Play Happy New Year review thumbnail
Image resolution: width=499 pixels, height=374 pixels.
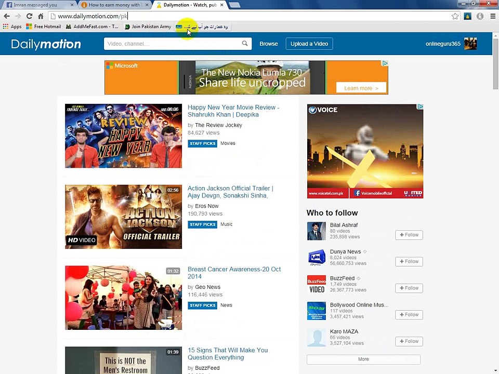[x=124, y=136]
